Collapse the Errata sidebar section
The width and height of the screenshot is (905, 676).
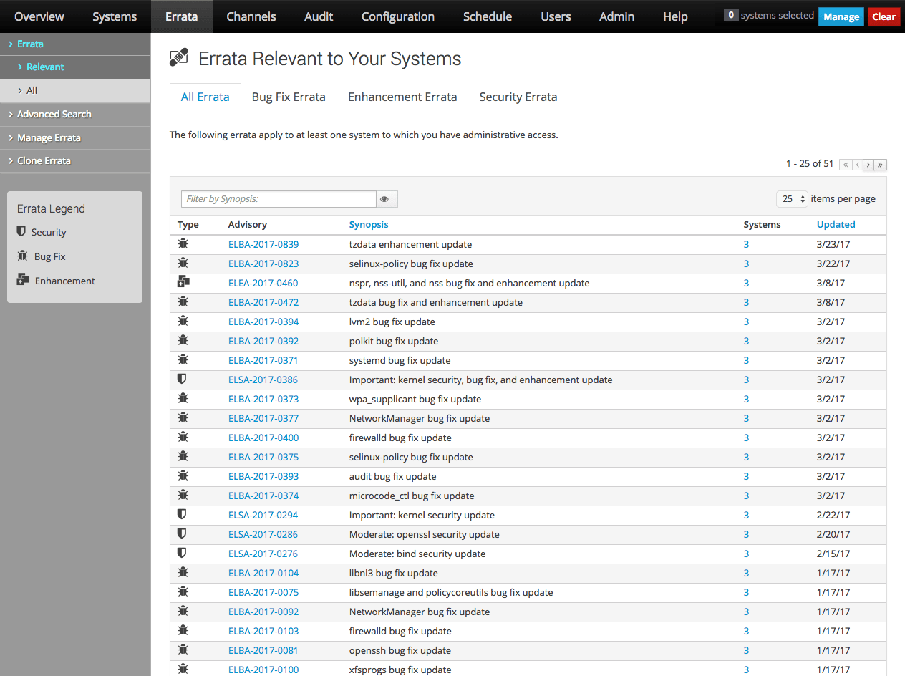pos(75,44)
